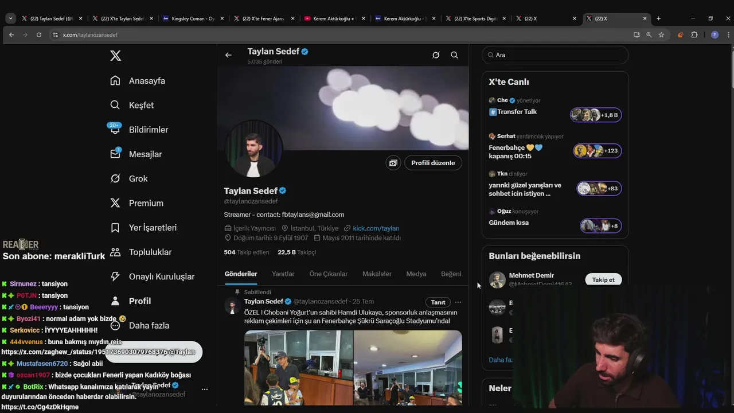Switch to Gönderiler tab

tap(241, 274)
